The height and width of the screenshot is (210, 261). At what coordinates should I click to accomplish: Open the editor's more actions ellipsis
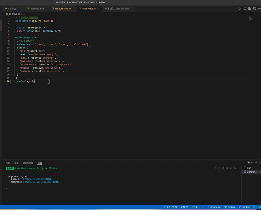coord(259,9)
